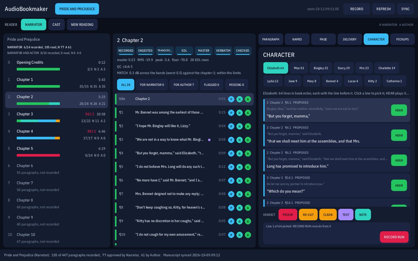Click the A badge on the ¶1 row
The width and height of the screenshot is (418, 261).
coord(248,113)
